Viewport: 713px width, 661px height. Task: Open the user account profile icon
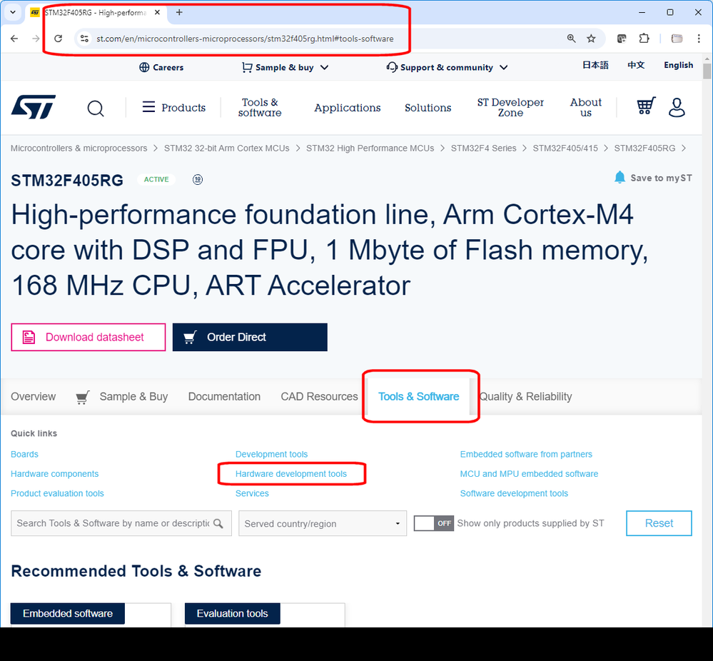click(677, 107)
